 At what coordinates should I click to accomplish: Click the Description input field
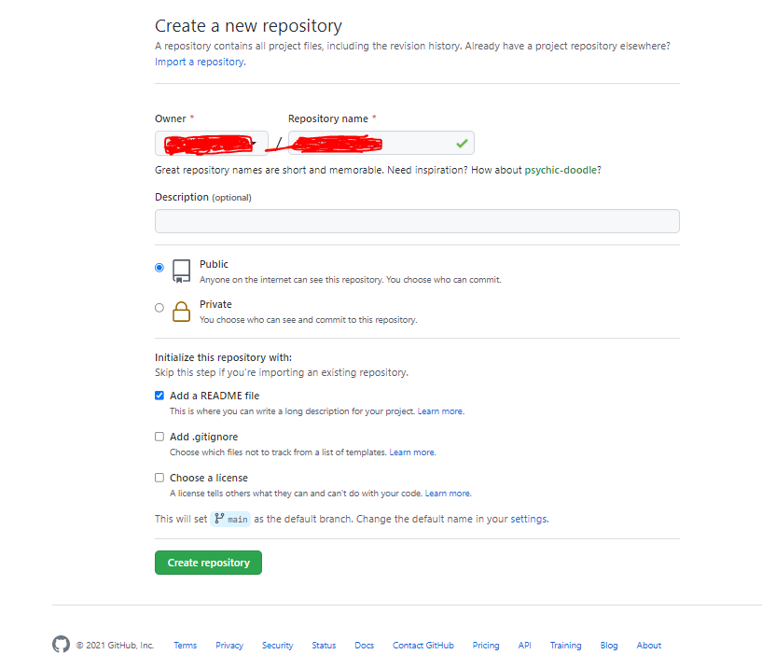coord(417,221)
